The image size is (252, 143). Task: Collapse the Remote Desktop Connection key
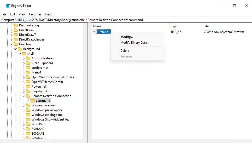click(24, 96)
